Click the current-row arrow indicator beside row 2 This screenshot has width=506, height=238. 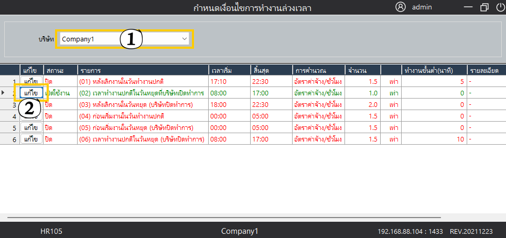coord(4,93)
